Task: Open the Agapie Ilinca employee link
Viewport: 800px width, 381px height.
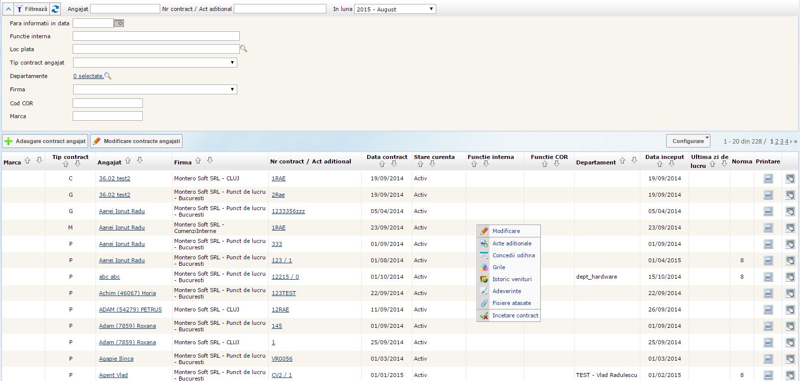Action: click(x=116, y=359)
